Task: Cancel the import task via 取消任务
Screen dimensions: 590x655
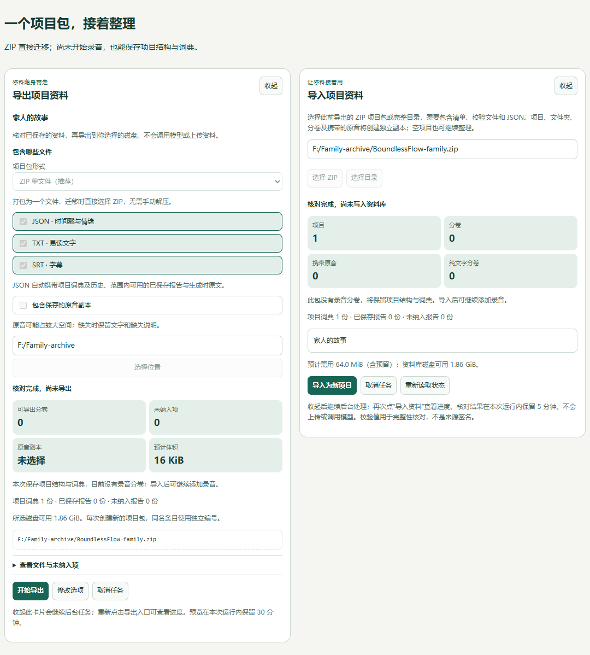Action: point(379,385)
